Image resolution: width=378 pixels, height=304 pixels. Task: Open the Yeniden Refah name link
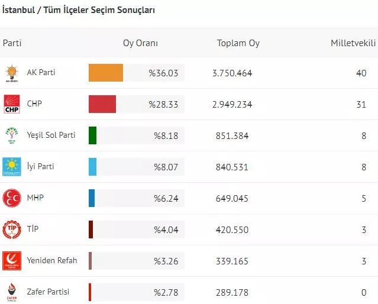coord(52,261)
